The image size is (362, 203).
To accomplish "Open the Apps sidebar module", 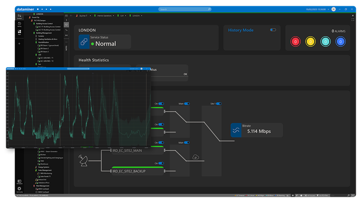I will coord(19,33).
